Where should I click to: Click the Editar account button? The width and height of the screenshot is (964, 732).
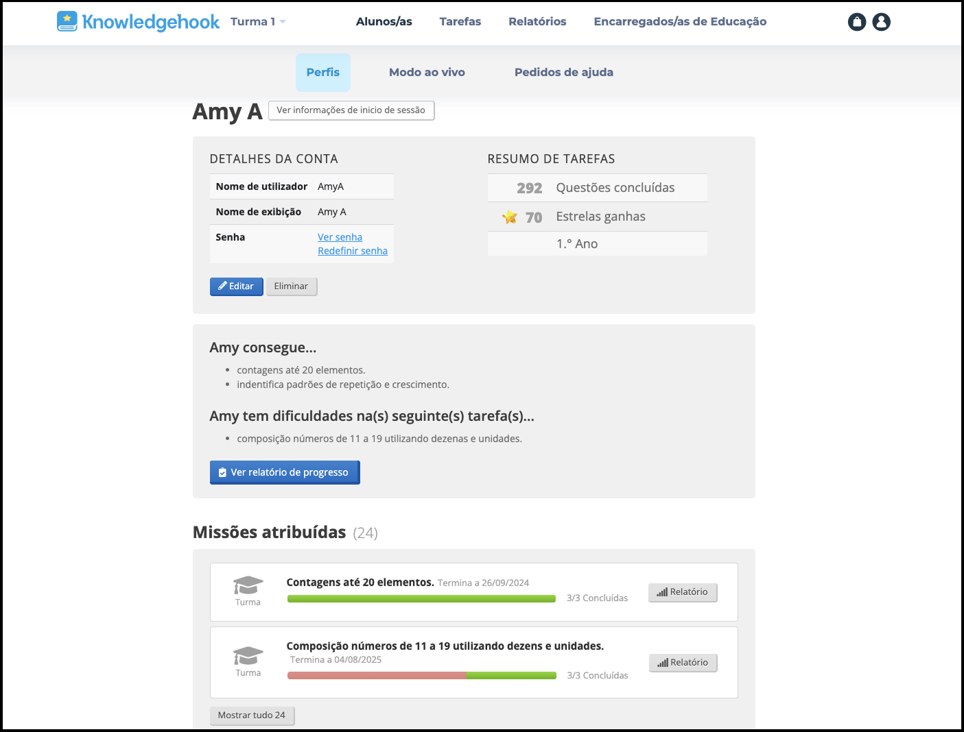click(x=237, y=286)
